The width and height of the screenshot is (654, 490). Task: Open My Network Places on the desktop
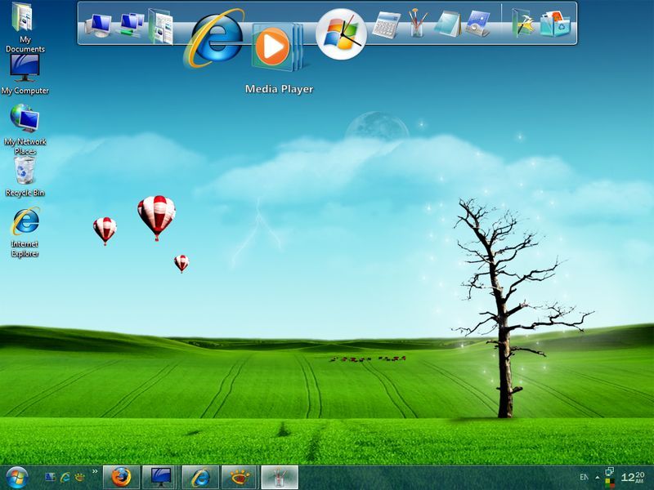(x=25, y=129)
